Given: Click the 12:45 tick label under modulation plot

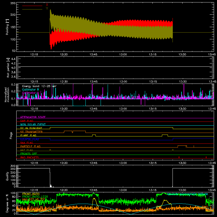Looking at the screenshot, I should click(93, 109).
